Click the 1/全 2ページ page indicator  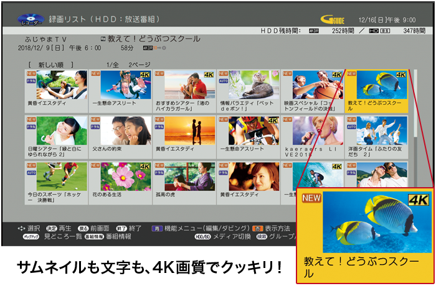(x=128, y=65)
